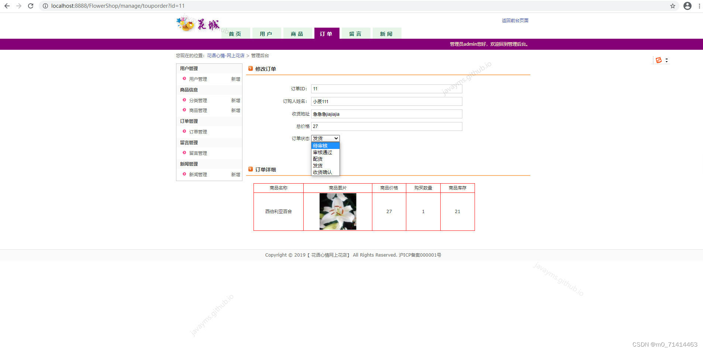This screenshot has width=703, height=351.
Task: Click the 商品价格 column header
Action: [389, 188]
